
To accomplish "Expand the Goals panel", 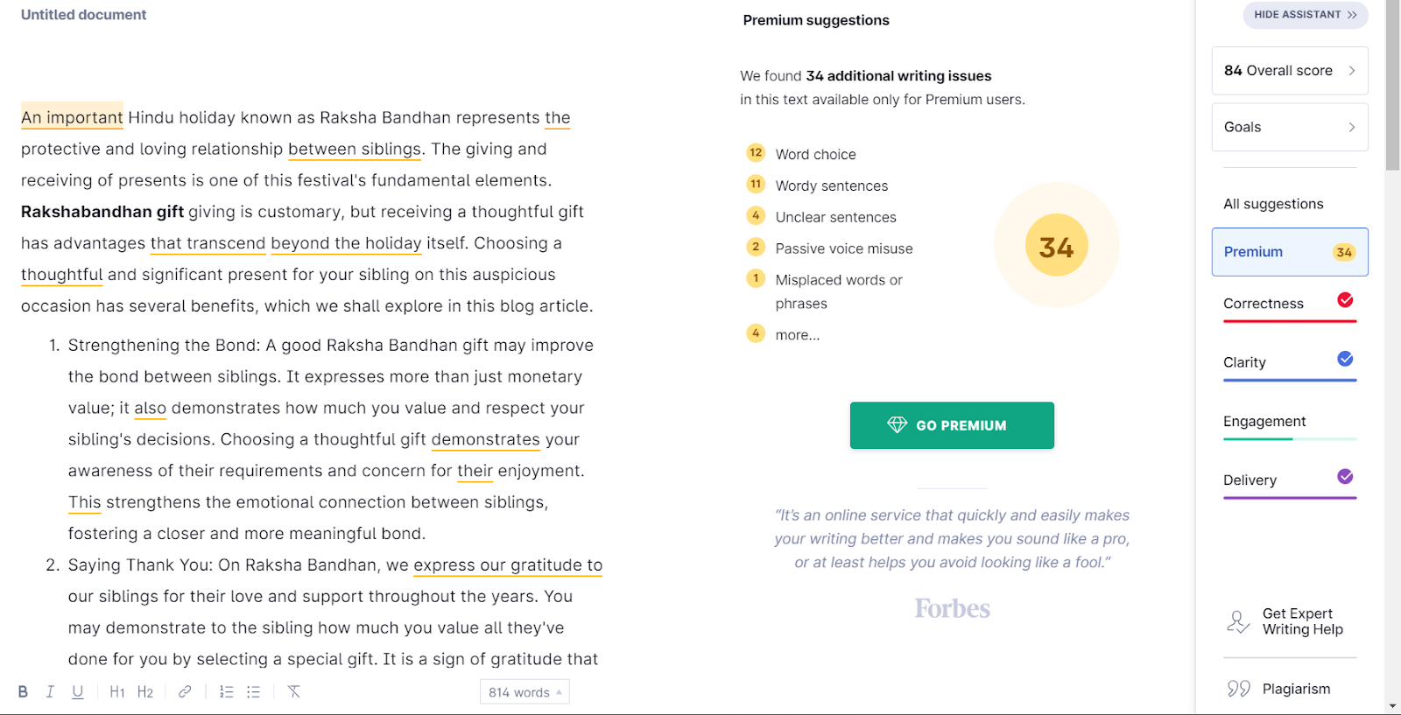I will point(1289,127).
